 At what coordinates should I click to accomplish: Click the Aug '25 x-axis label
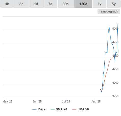click(96, 101)
